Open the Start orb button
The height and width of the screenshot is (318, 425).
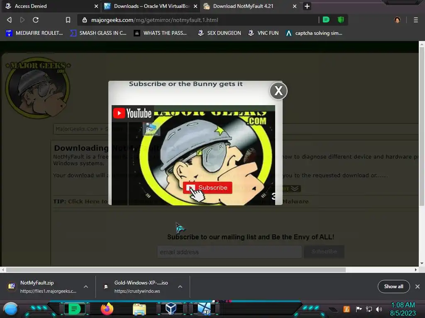tap(11, 309)
